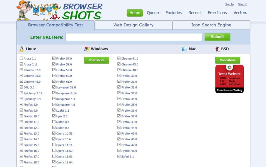Uncheck the Safari 9.1 checkbox

[x=119, y=156]
